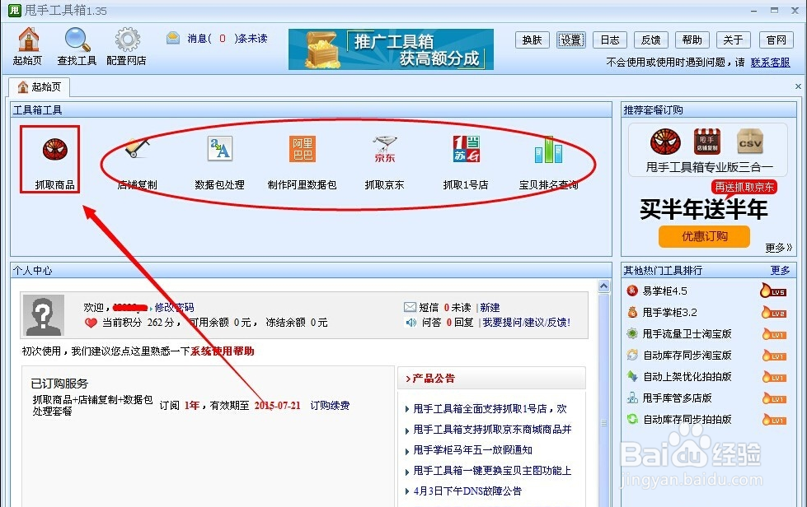Viewport: 807px width, 507px height.
Task: Launch the 店铺复制 tool
Action: (137, 162)
